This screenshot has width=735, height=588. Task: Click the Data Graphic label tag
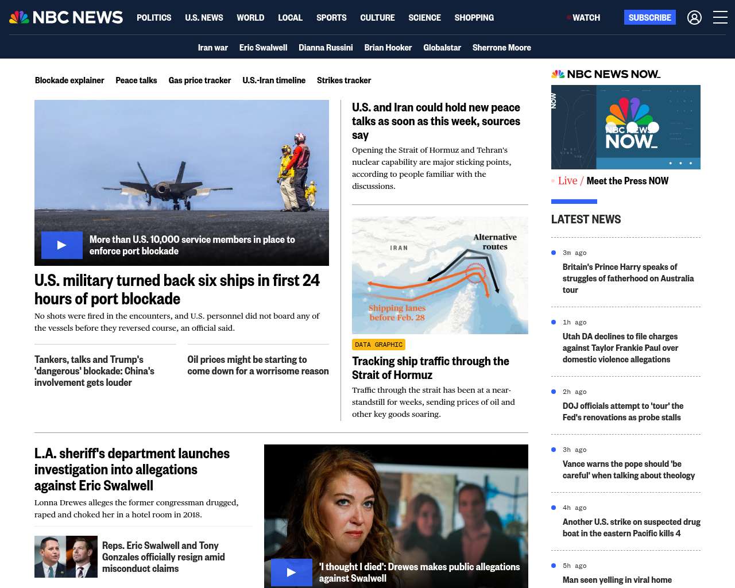(378, 345)
